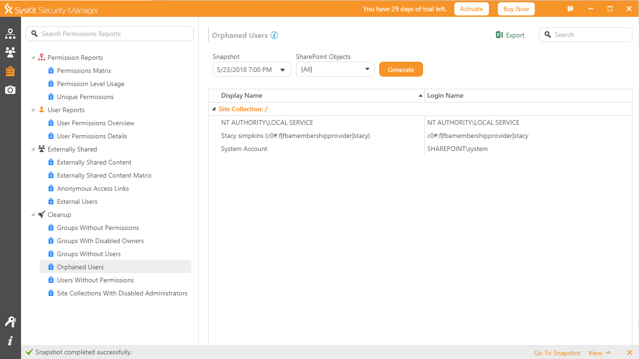
Task: Open Externally Shared Content Matrix report
Action: (x=104, y=175)
